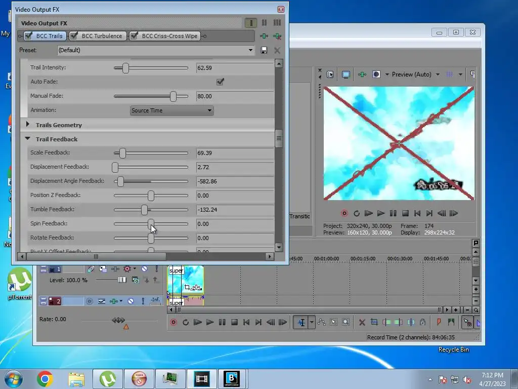Toggle the overlays grid icon in preview
518x389 pixels.
(x=450, y=74)
